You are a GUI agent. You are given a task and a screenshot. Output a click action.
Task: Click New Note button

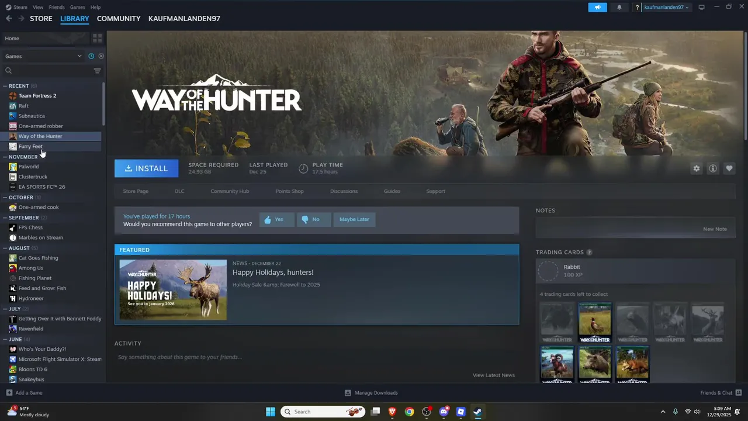(715, 229)
